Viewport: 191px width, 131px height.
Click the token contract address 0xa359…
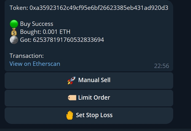pos(99,8)
